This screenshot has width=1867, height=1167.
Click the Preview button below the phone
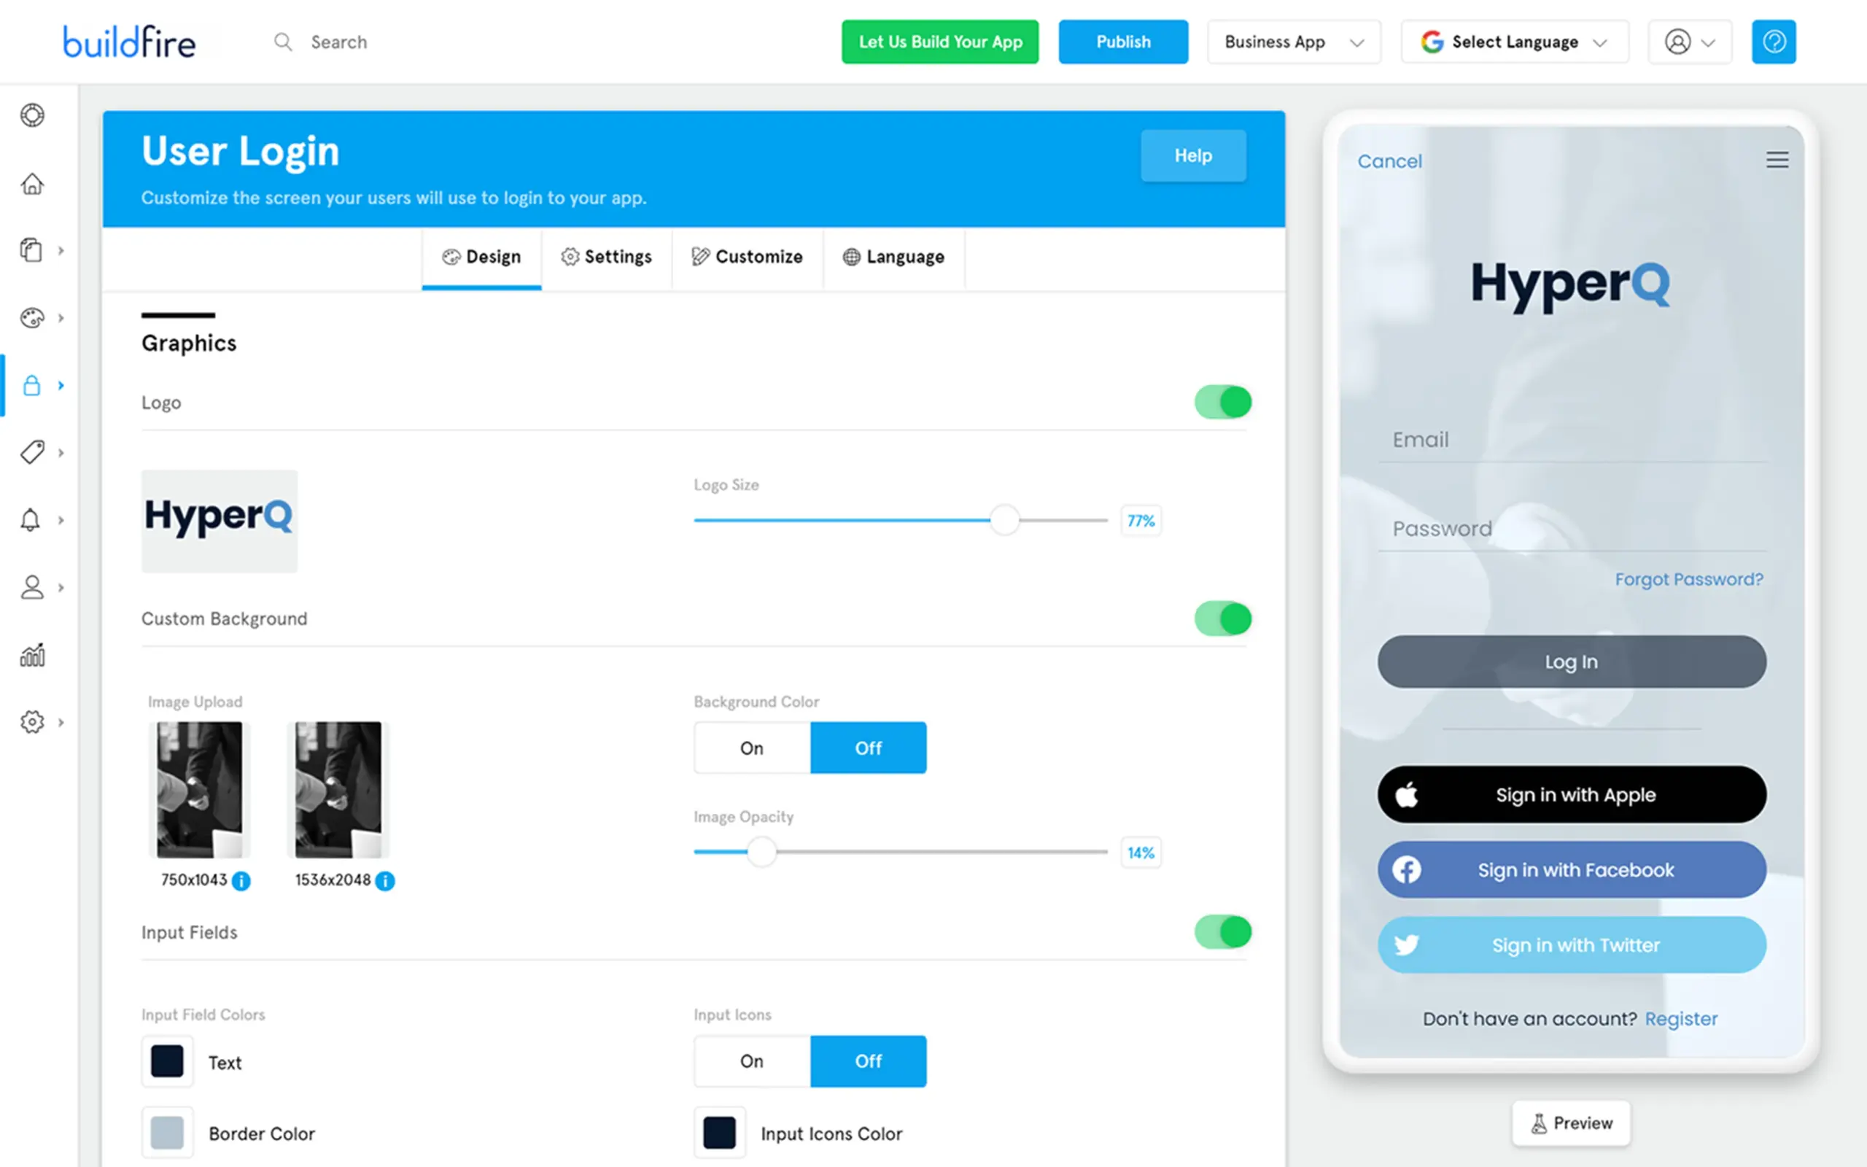1571,1123
